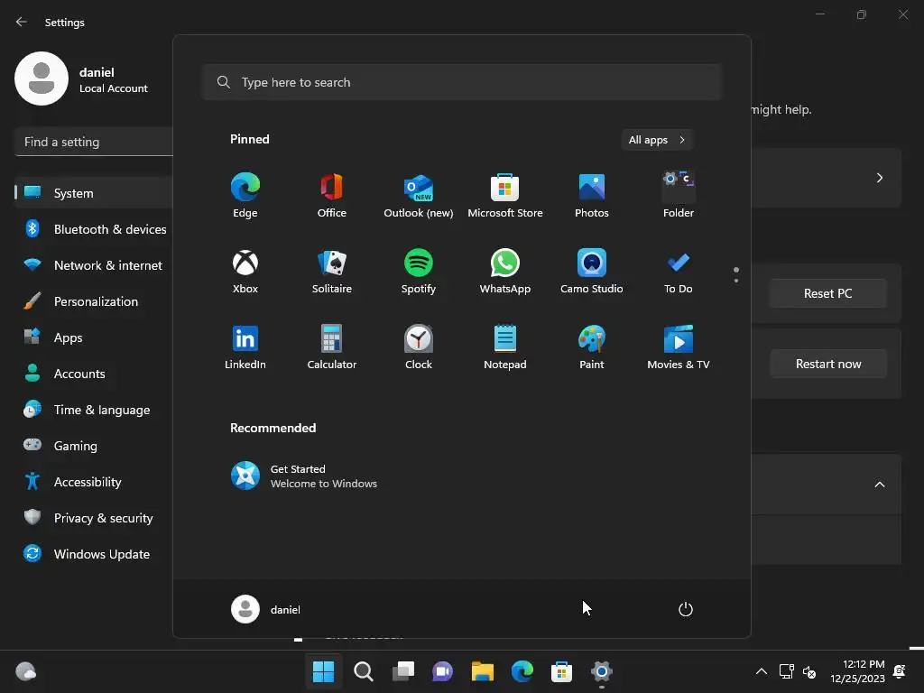Go to next pinned apps page dots
This screenshot has height=693, width=924.
pyautogui.click(x=736, y=274)
